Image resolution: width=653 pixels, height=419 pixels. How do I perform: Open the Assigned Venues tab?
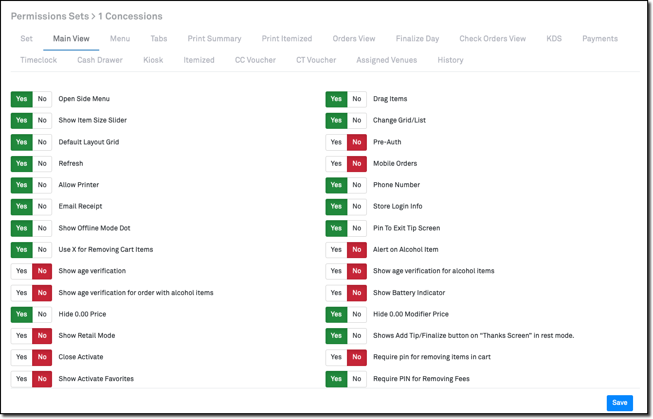[x=386, y=60]
